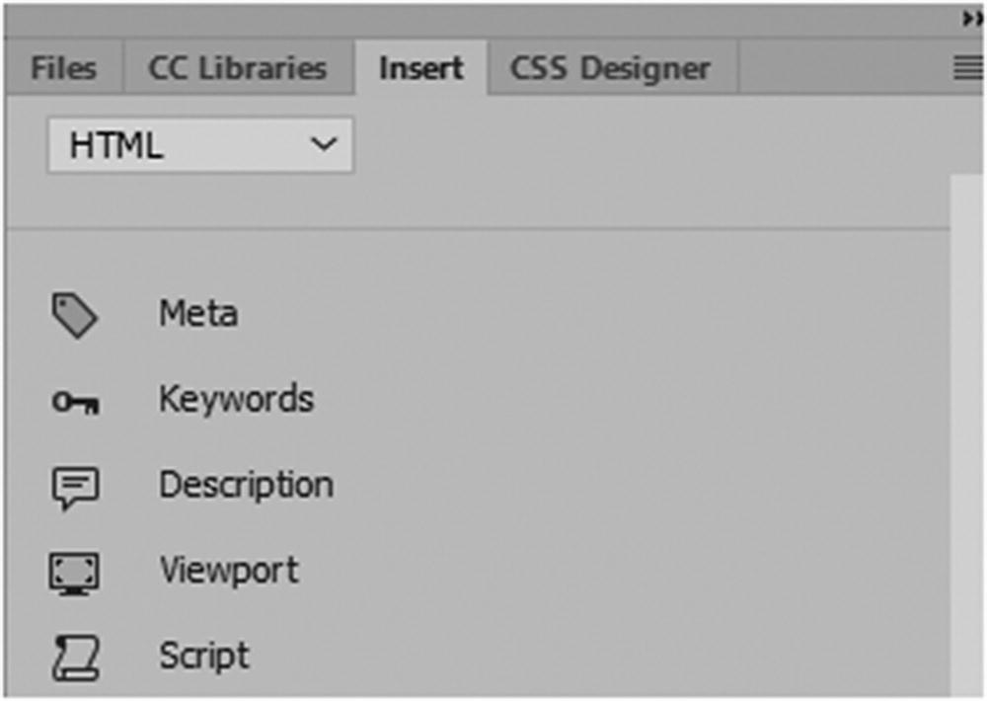The image size is (987, 701).
Task: Select the Description text label
Action: pyautogui.click(x=246, y=486)
